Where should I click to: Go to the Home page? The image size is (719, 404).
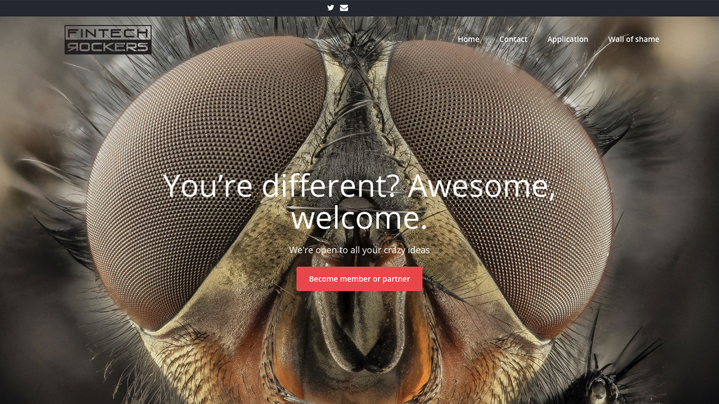(x=468, y=39)
